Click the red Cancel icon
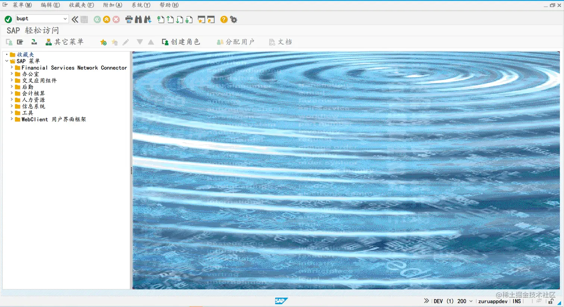 point(116,19)
